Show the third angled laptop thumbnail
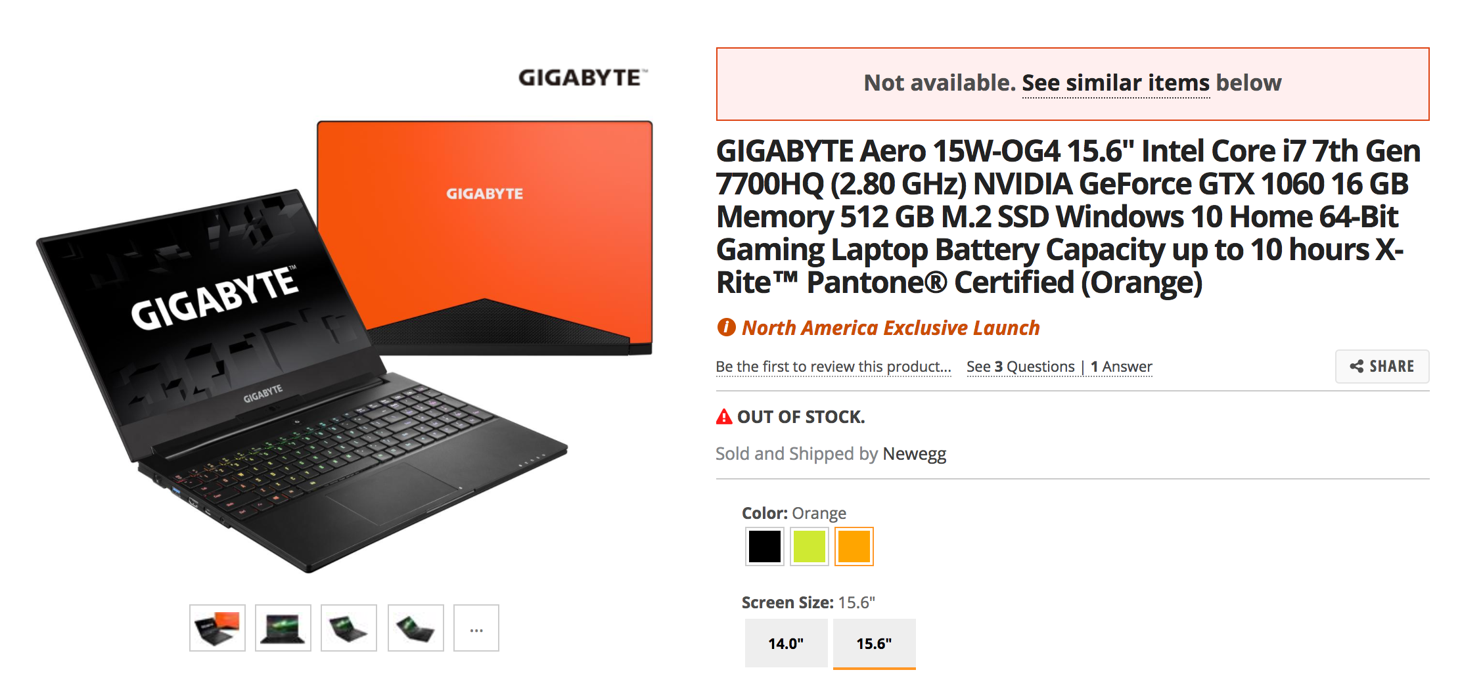 (x=349, y=628)
